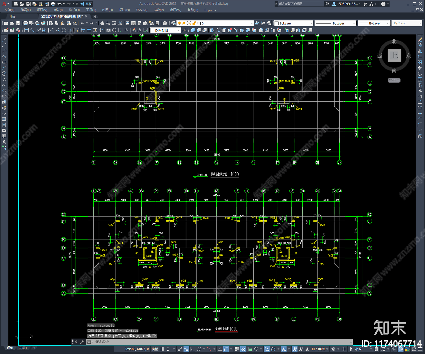Click the Save icon in quick access toolbar
The image size is (425, 354).
tap(28, 4)
